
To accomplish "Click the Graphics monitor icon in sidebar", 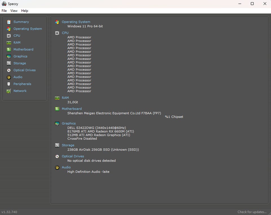I will [x=9, y=56].
